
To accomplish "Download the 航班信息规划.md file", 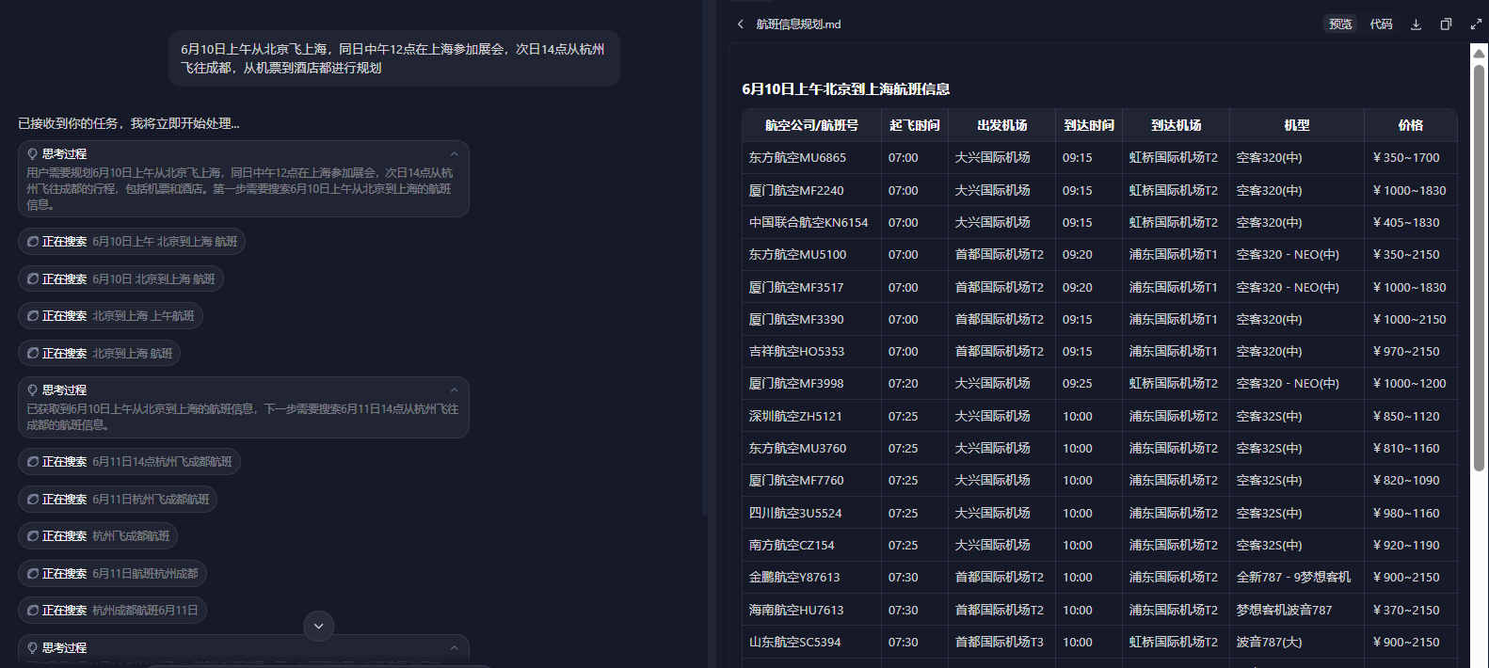I will point(1416,24).
